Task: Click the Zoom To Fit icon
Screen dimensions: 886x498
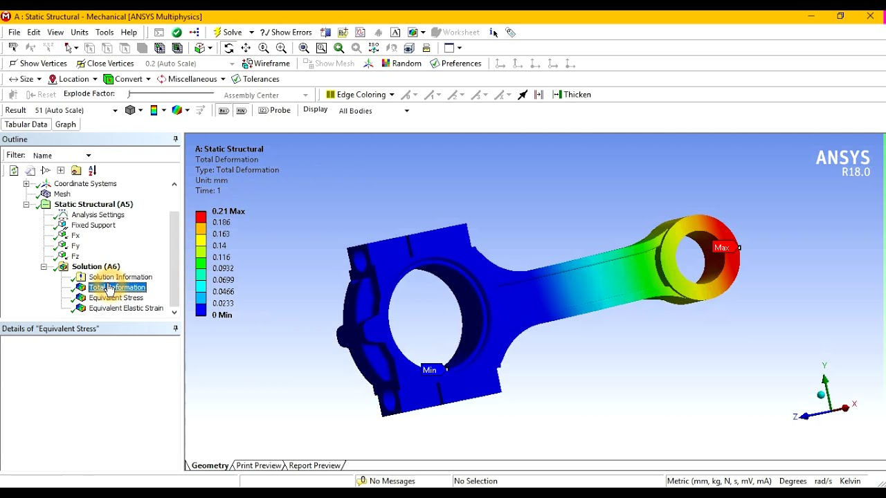Action: [304, 48]
